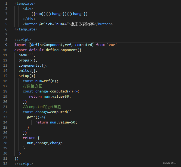Click the Chinese button label 点击改变数字
The image size is (181, 167).
click(x=82, y=24)
